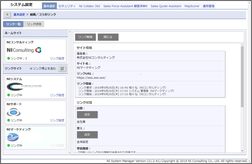Select the NIシステム card title
The width and height of the screenshot is (252, 164).
(14, 79)
